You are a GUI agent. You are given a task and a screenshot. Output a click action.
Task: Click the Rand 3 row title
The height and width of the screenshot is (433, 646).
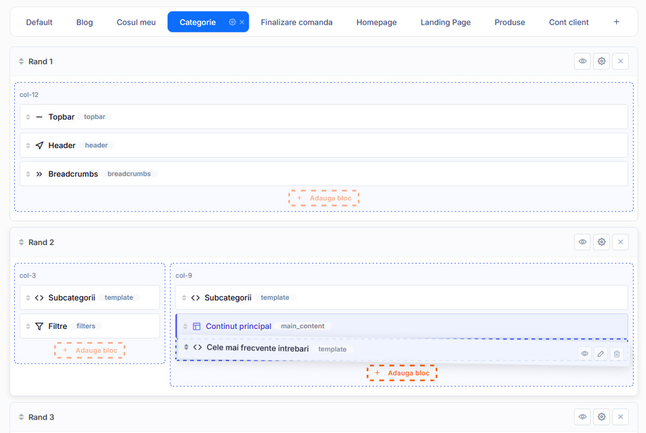[x=41, y=417]
